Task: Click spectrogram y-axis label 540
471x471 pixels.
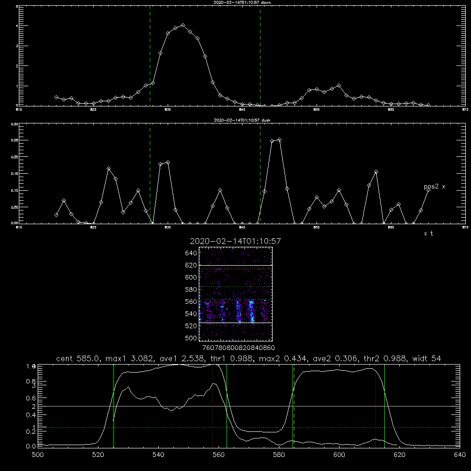Action: [x=191, y=314]
